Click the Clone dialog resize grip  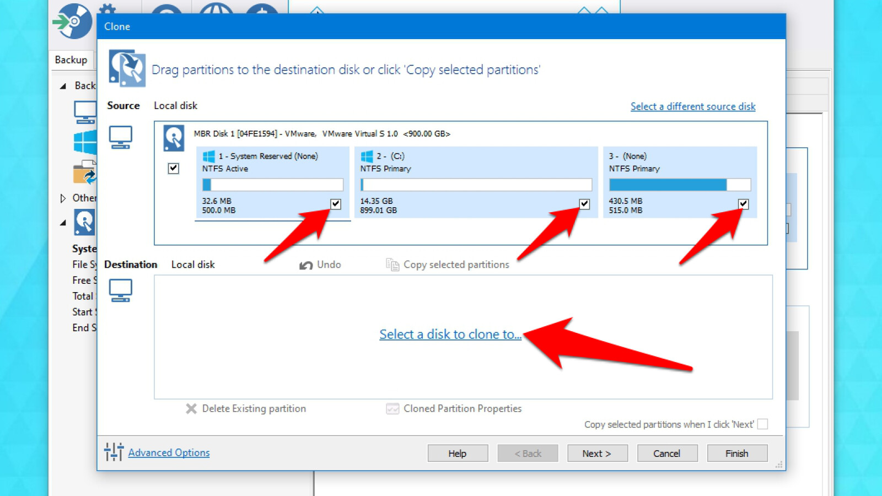click(x=779, y=465)
